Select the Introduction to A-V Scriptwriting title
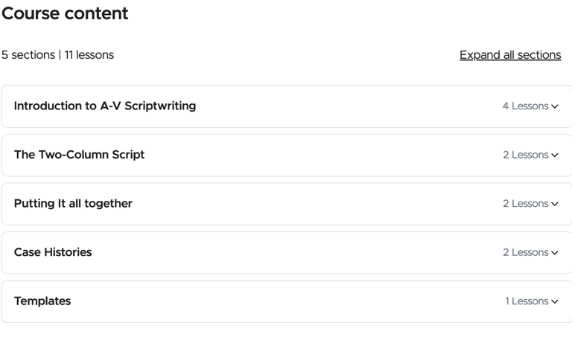 pyautogui.click(x=105, y=106)
